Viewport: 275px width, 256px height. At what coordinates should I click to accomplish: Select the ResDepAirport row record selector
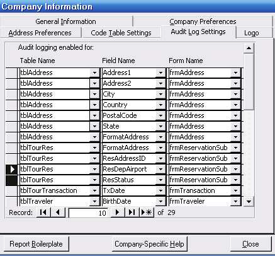[x=11, y=169]
